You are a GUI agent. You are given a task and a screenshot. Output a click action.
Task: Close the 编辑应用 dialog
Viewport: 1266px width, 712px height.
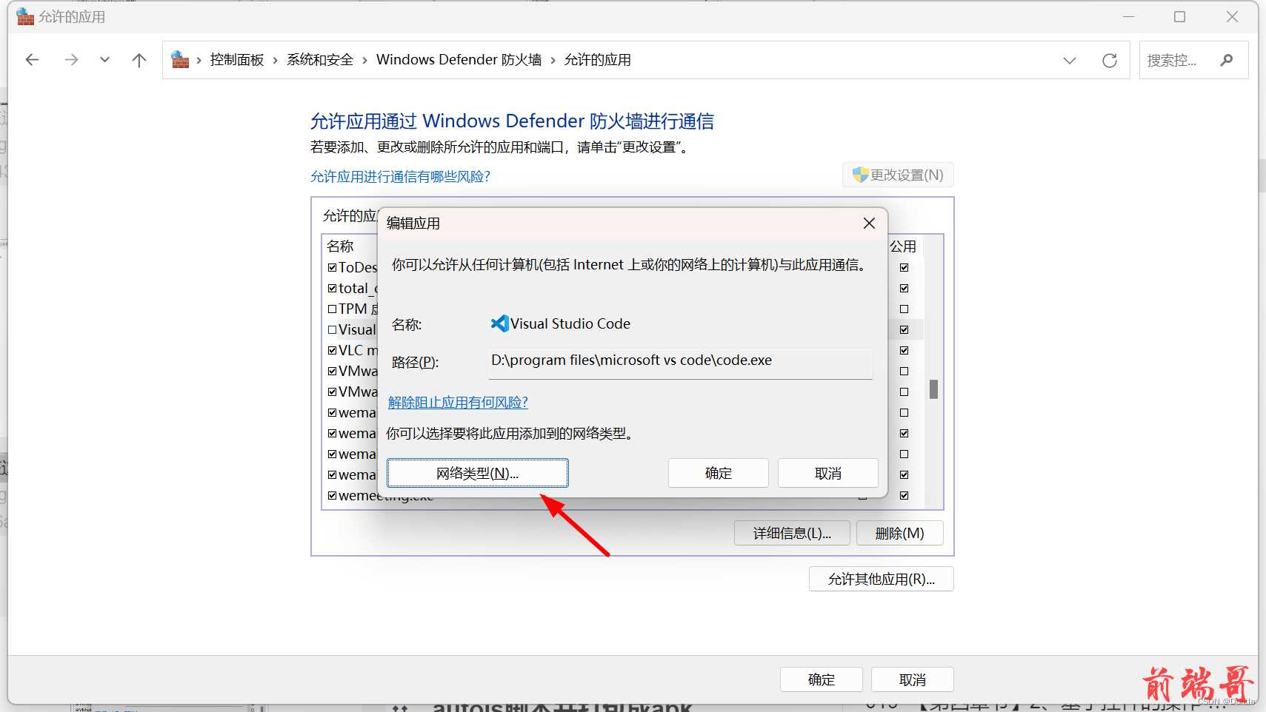point(869,223)
